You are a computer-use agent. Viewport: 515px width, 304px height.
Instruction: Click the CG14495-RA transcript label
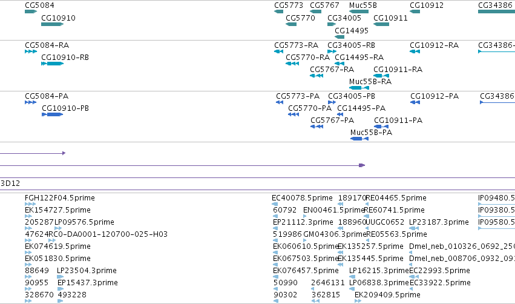[359, 58]
